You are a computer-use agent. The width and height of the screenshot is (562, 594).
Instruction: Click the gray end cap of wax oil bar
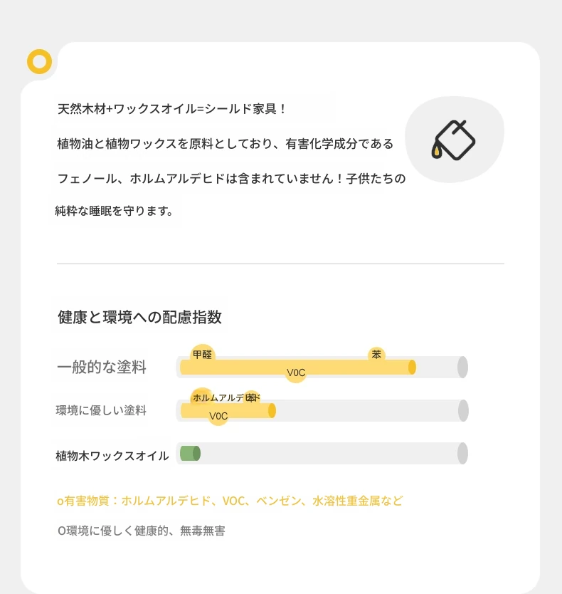click(462, 454)
